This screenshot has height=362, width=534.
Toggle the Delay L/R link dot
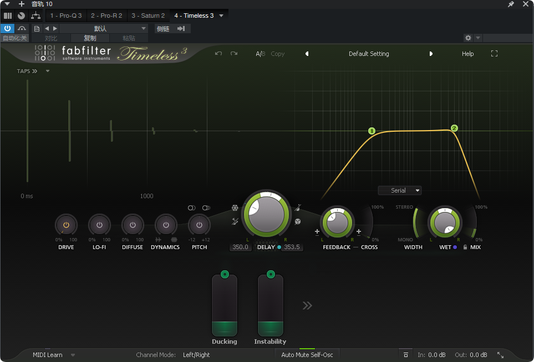pos(279,247)
